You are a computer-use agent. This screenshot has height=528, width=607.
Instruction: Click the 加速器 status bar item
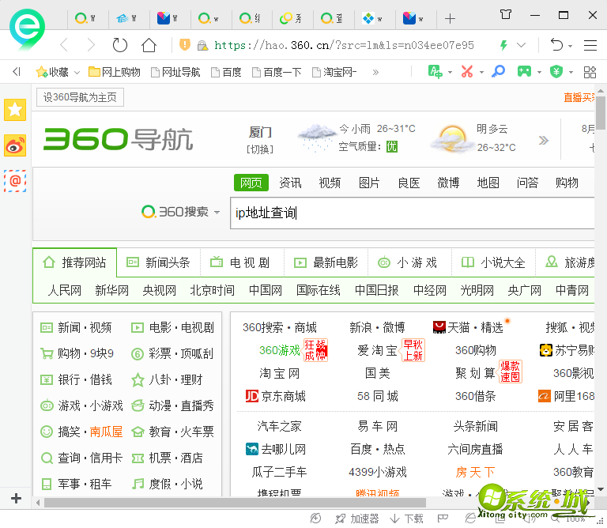(x=356, y=519)
